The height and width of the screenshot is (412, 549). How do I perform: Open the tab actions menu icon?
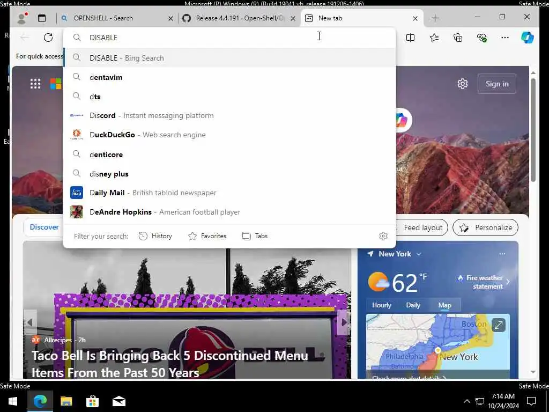coord(42,18)
